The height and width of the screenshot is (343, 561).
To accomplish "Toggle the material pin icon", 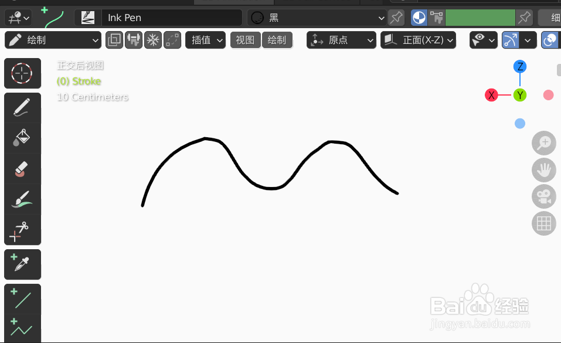I will [396, 18].
